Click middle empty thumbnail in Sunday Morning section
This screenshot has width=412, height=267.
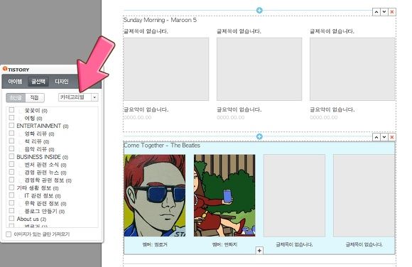click(259, 69)
